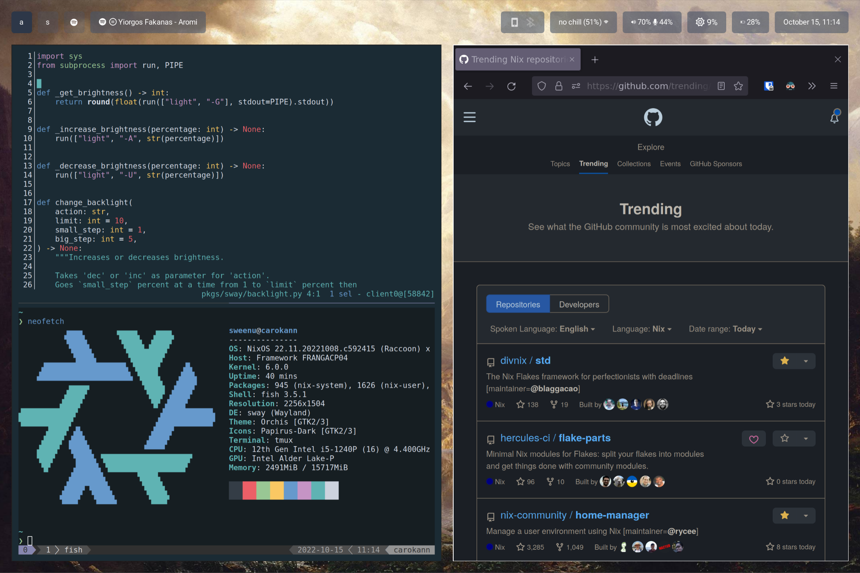
Task: Open the Developers tab on GitHub
Action: pyautogui.click(x=579, y=304)
